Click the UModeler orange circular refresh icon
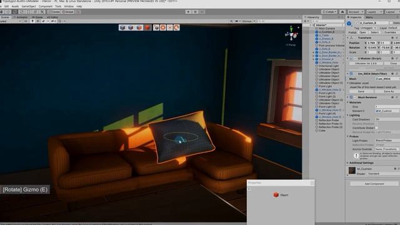 coord(176,27)
